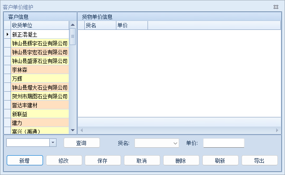
Task: Click the 删除 button
Action: click(181, 161)
